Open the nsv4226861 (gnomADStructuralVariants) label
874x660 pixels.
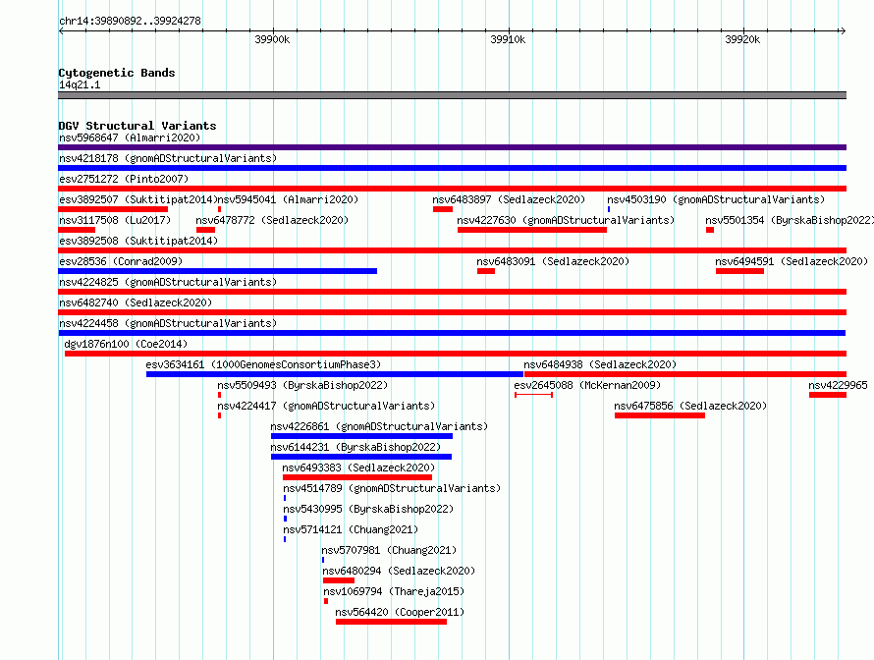coord(379,426)
